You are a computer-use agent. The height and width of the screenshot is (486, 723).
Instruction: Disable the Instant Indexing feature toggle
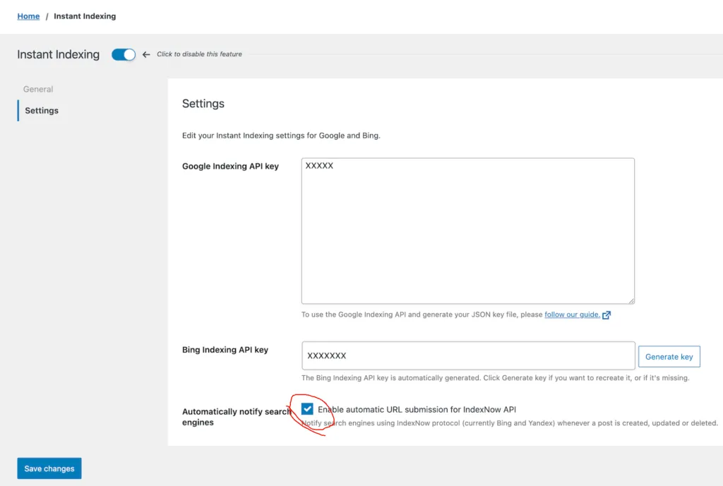(124, 54)
